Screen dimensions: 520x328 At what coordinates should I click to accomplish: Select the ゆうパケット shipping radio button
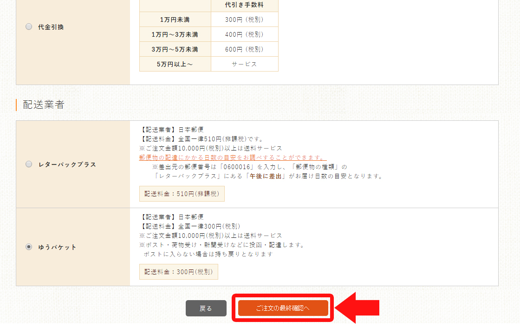pyautogui.click(x=29, y=247)
